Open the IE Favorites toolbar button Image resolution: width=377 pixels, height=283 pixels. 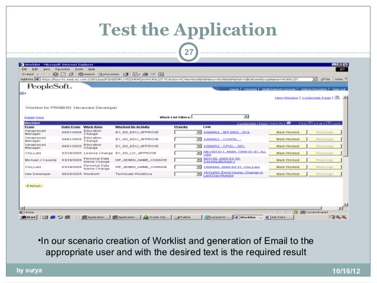point(109,74)
